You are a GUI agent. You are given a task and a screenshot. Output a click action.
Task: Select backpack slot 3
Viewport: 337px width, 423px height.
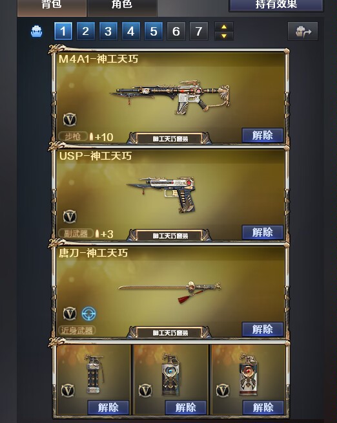[108, 31]
